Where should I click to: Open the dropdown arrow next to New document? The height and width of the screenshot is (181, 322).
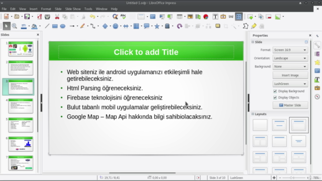pos(12,17)
